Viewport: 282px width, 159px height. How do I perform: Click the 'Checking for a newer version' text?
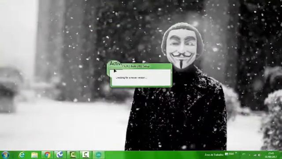tap(131, 78)
